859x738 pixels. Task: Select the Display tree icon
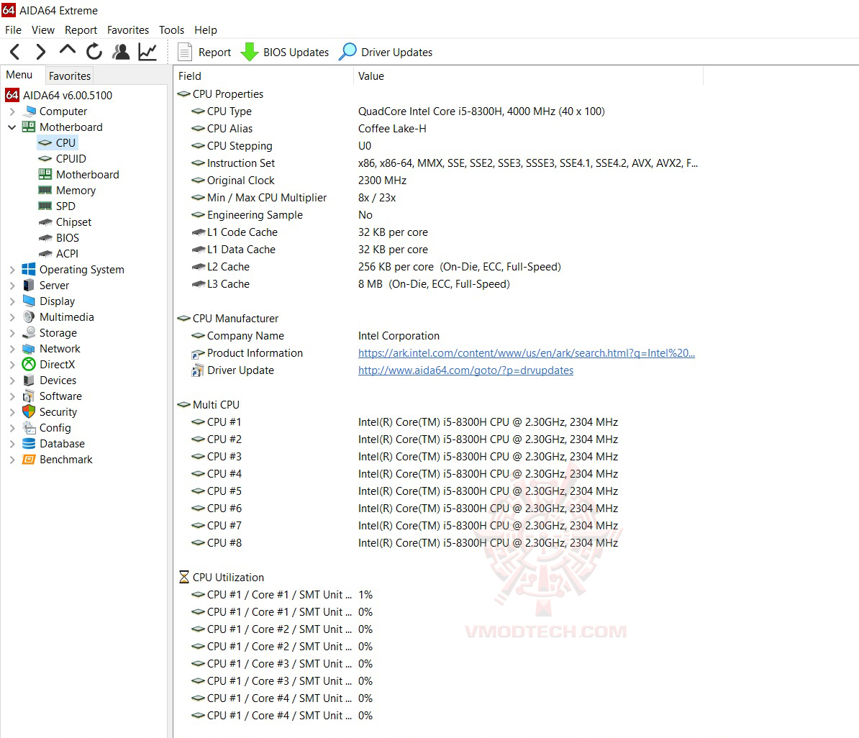pos(29,301)
